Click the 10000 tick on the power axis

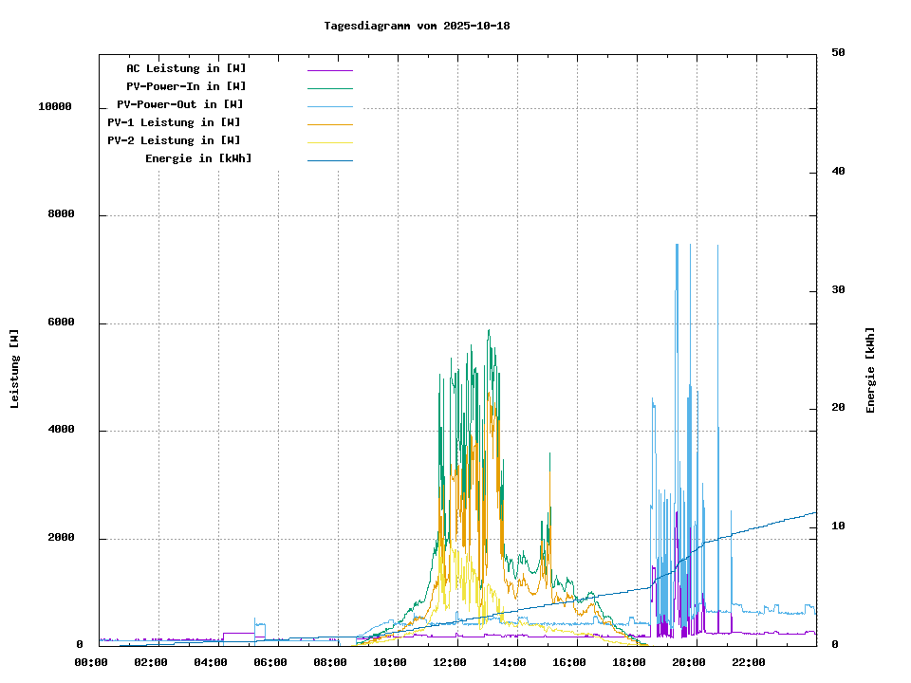(54, 107)
